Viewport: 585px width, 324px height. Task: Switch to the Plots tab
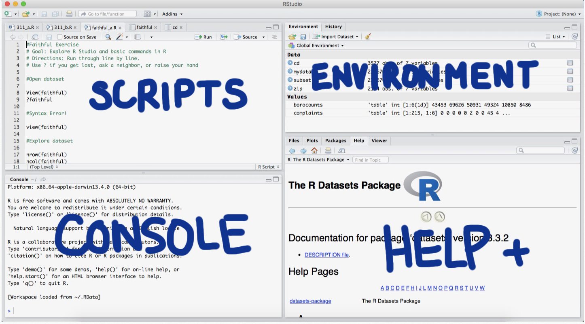312,141
